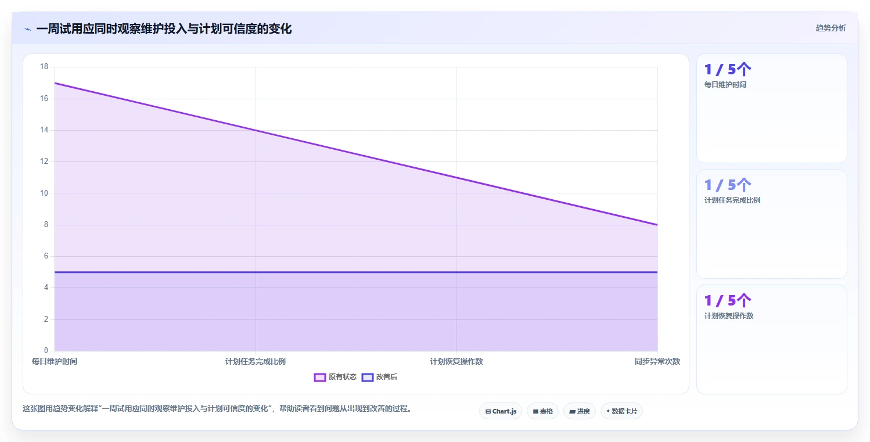870x442 pixels.
Task: Open the Chart.js chip
Action: (x=501, y=411)
